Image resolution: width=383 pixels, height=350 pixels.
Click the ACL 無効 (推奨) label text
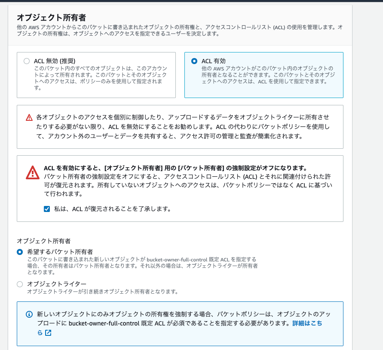point(55,61)
